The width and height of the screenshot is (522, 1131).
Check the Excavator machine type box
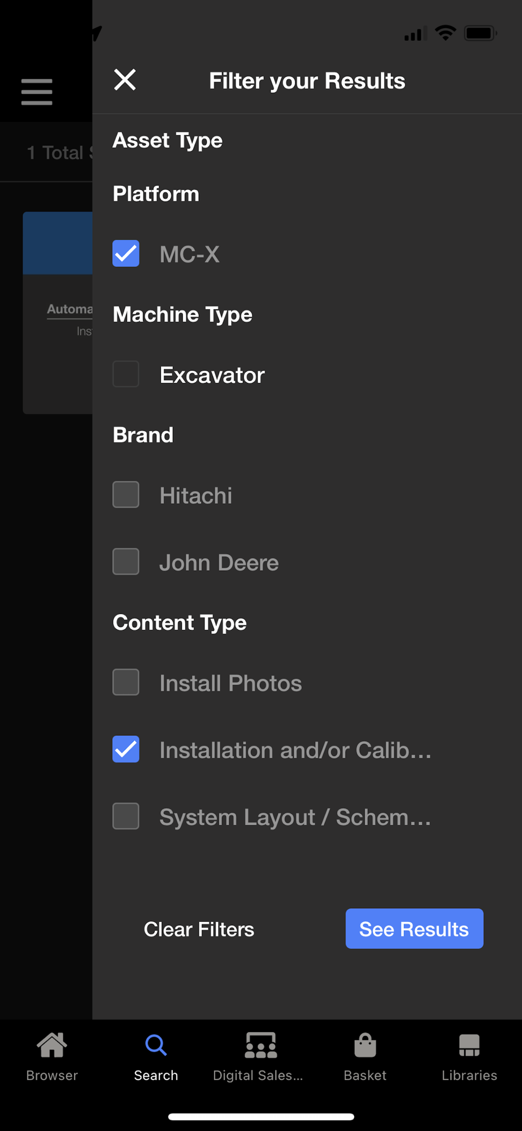click(126, 374)
